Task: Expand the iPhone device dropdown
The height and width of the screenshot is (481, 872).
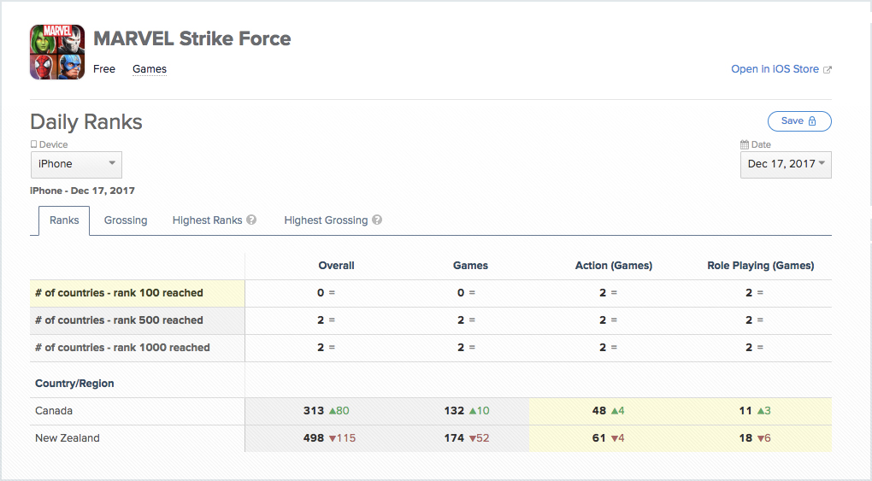Action: (76, 164)
